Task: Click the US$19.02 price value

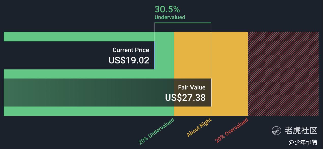Action: [x=129, y=60]
